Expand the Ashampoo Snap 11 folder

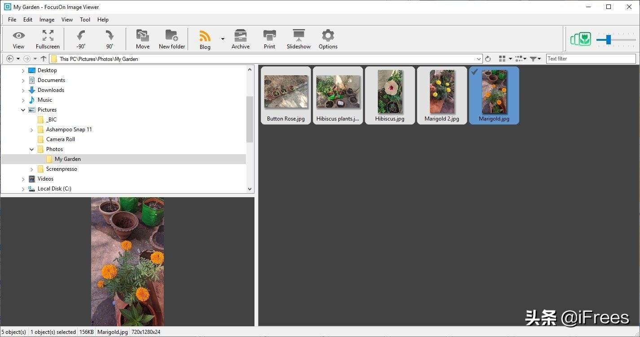pyautogui.click(x=32, y=130)
